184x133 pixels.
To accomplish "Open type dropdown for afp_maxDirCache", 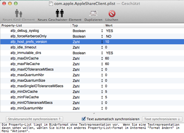I will point(102,58).
